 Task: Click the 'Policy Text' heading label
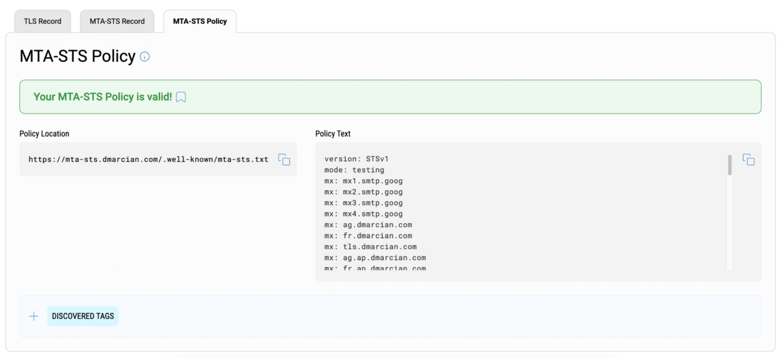333,134
